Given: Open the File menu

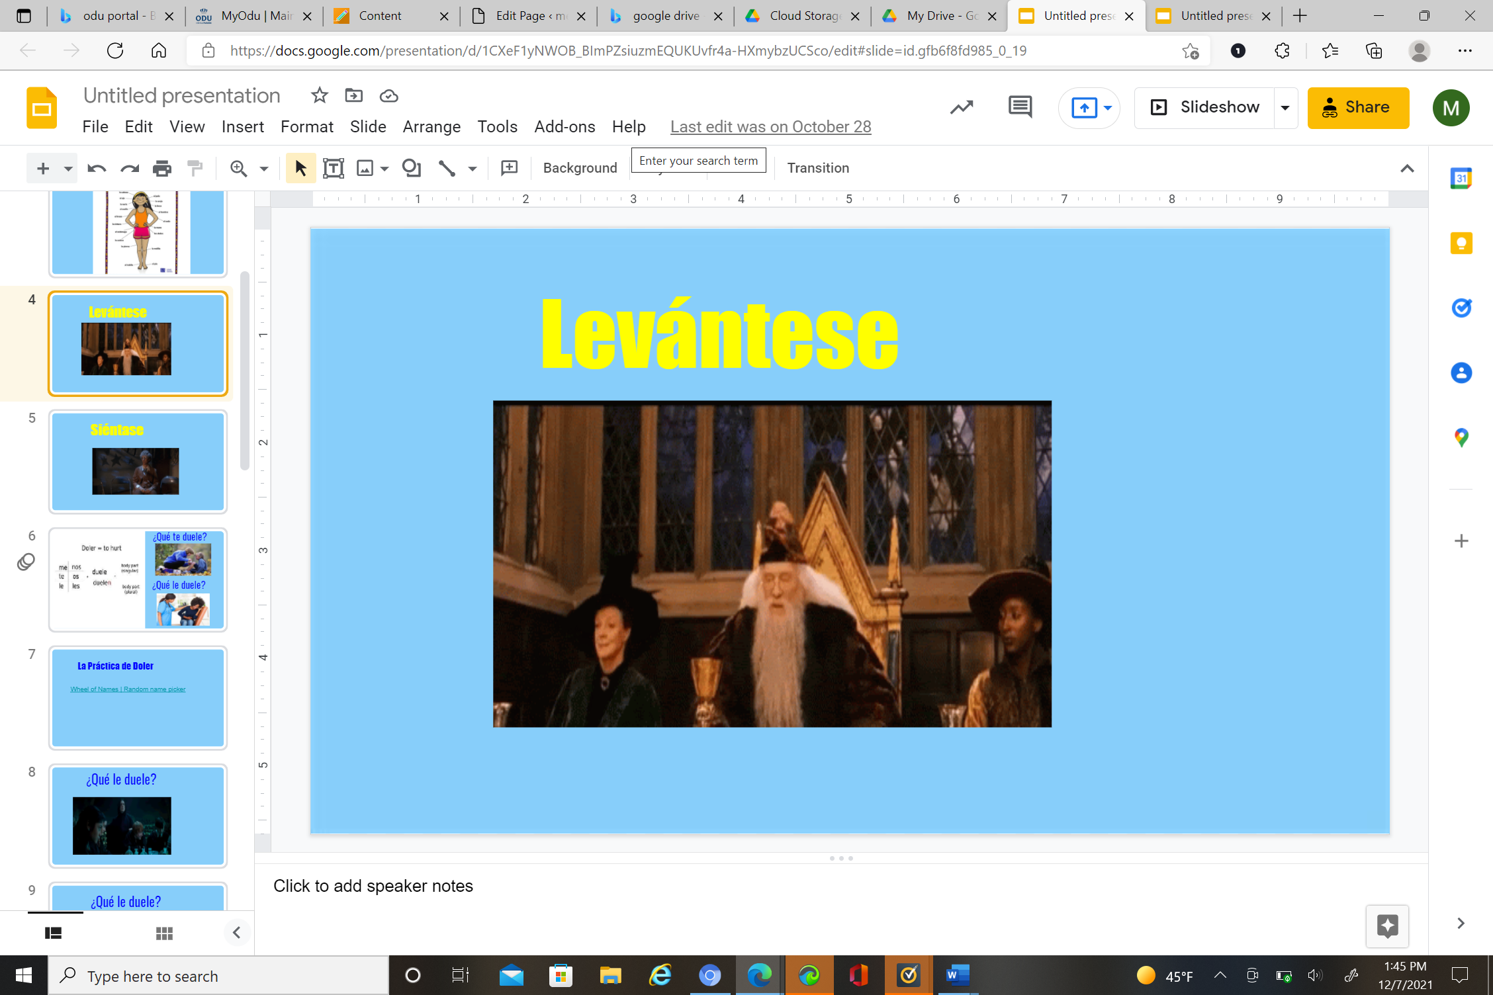Looking at the screenshot, I should (95, 126).
